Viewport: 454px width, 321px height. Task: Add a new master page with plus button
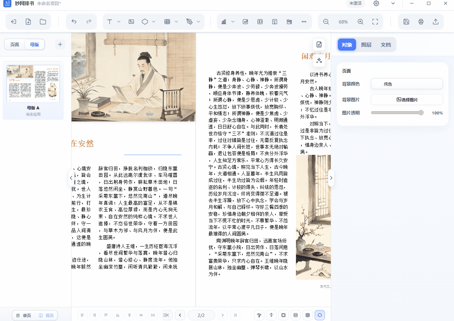coord(60,45)
